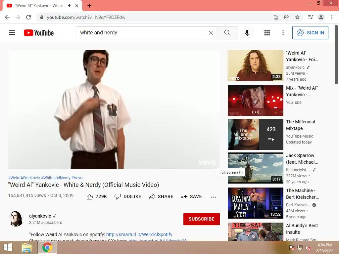Open Chrome media controls icon
The width and height of the screenshot is (339, 254).
310,17
